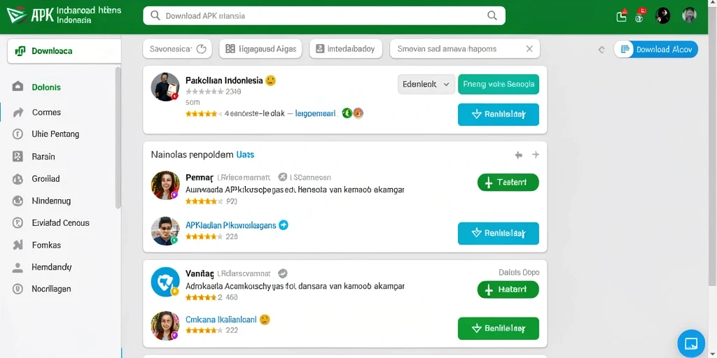Expand the Savonesica filter chip
Viewport: 717px width, 358px height.
177,49
